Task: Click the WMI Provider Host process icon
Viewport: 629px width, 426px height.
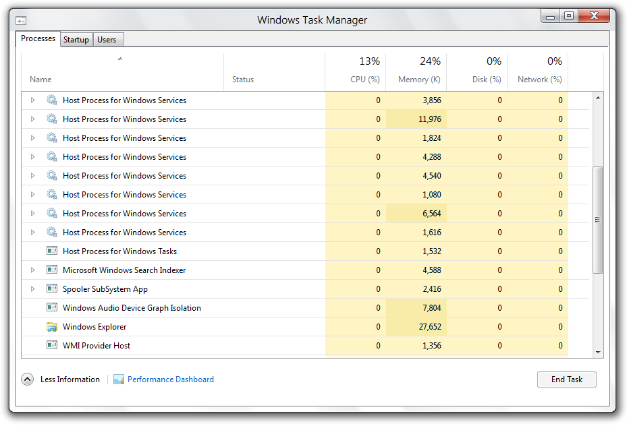Action: click(52, 346)
